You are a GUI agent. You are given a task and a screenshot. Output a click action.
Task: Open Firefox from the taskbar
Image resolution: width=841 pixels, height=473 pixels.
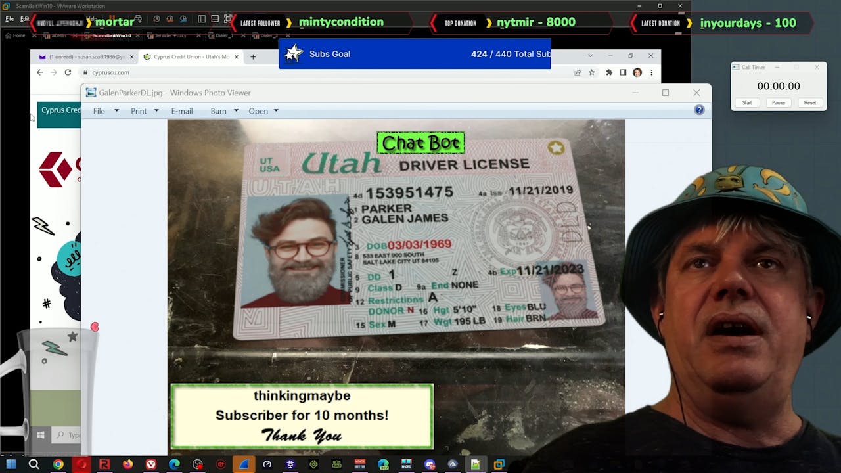127,464
